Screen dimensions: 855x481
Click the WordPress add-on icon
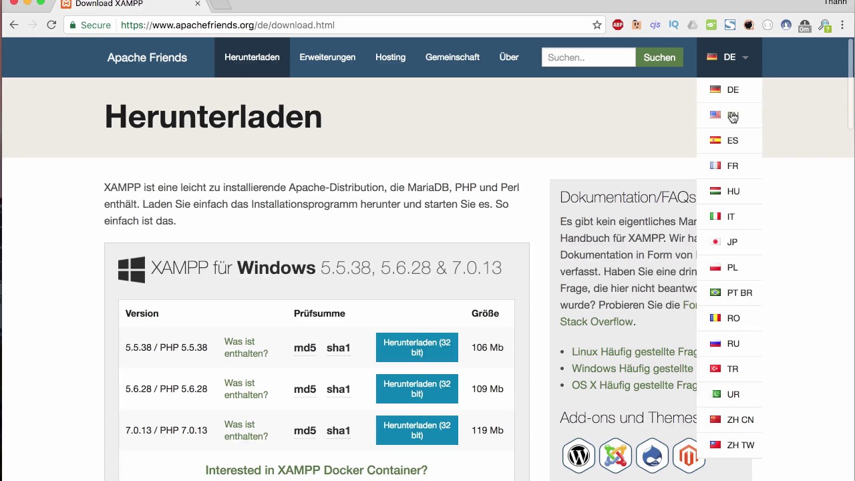coord(578,456)
